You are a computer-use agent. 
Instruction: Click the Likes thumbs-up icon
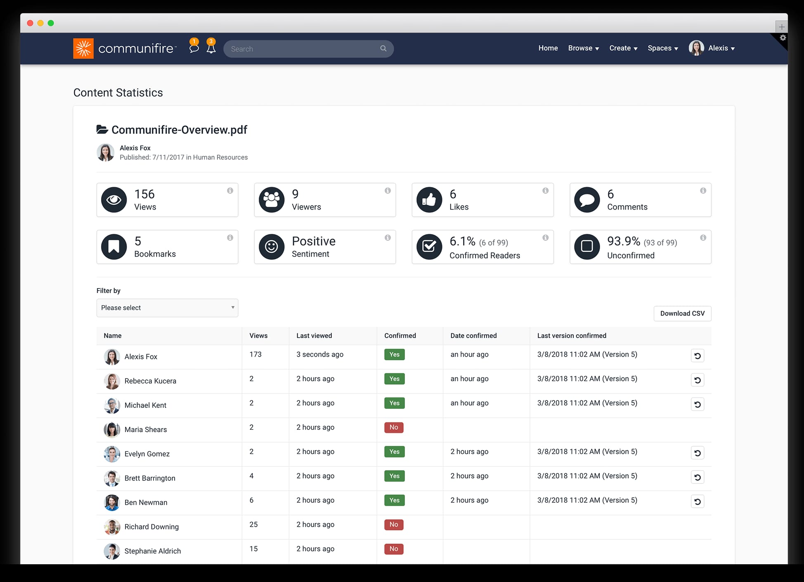pos(429,200)
